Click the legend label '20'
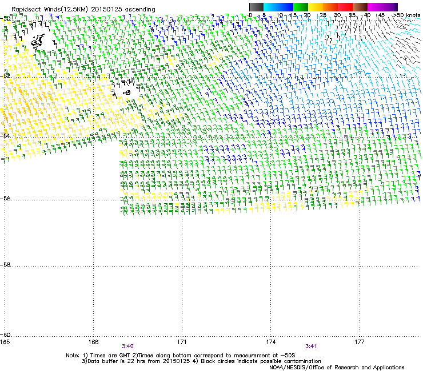423x371 pixels. tap(307, 15)
